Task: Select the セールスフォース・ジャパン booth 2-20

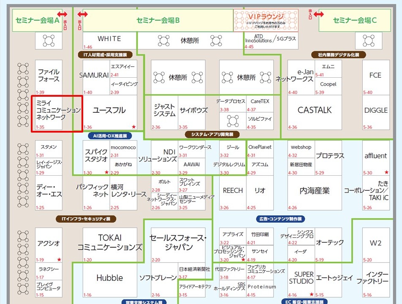Action: [178, 245]
